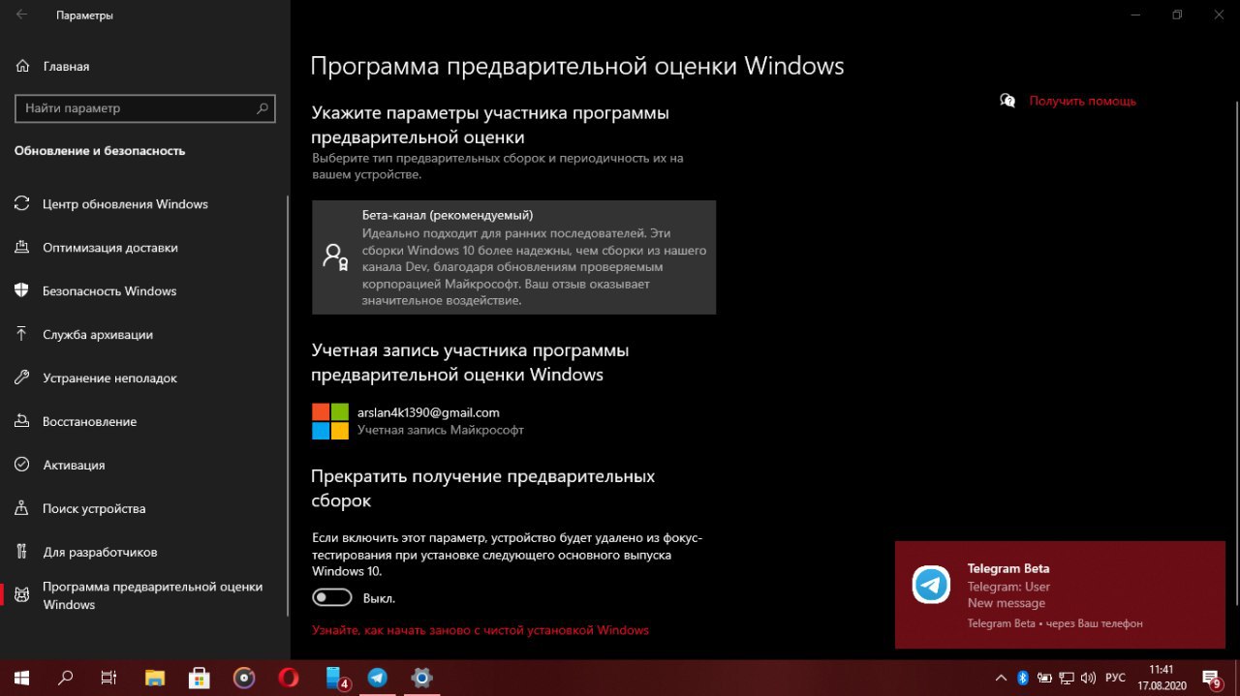Screen dimensions: 1240x696
Task: Open taskbar Search
Action: 66,678
